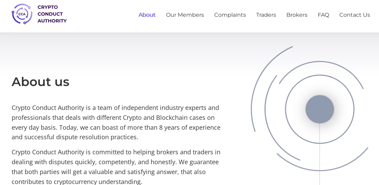
Task: Click the About us heading
Action: [40, 82]
